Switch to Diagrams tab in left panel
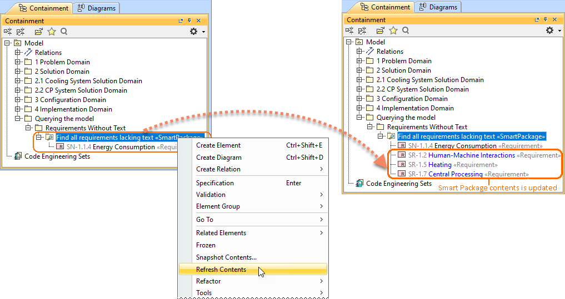565x299 pixels. (x=97, y=8)
